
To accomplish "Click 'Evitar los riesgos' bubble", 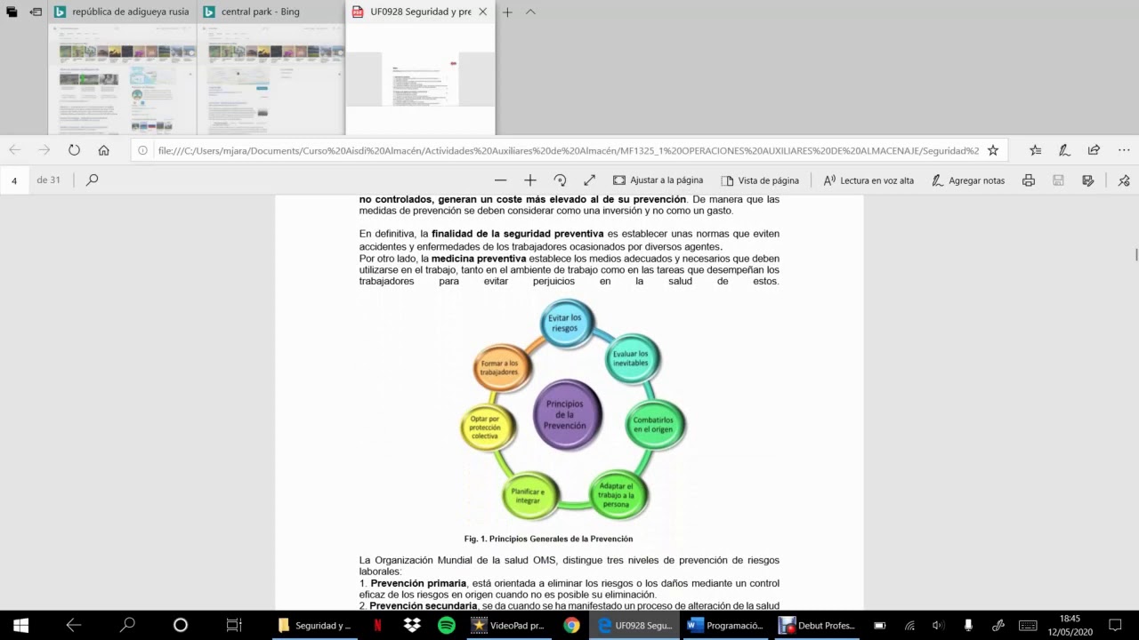I will pyautogui.click(x=565, y=323).
